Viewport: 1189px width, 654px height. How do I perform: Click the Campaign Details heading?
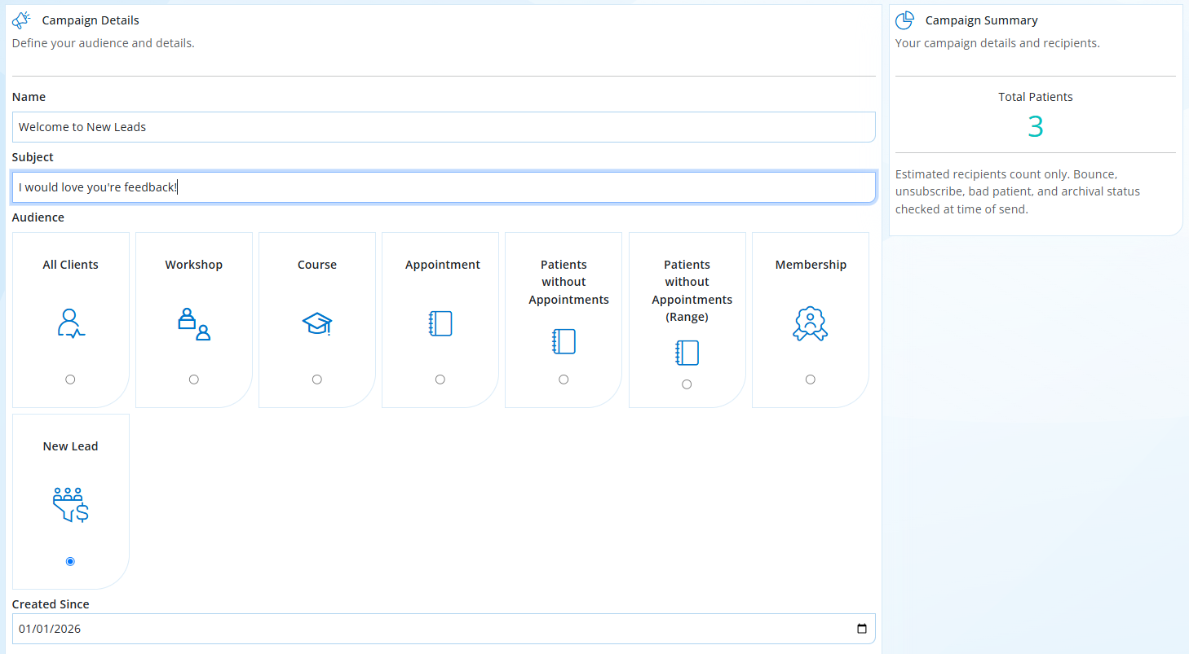(91, 20)
